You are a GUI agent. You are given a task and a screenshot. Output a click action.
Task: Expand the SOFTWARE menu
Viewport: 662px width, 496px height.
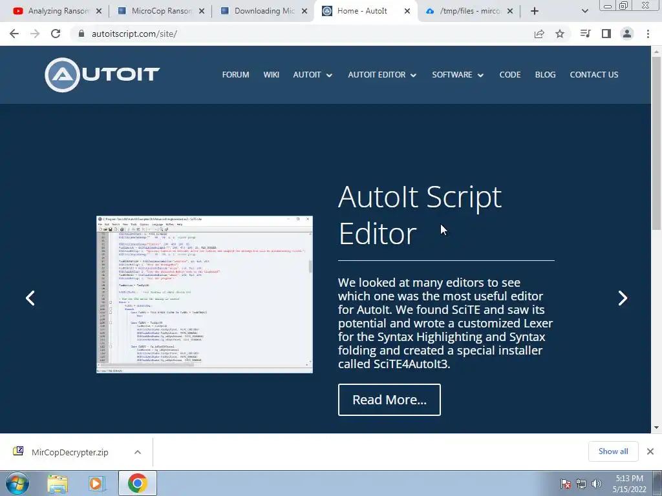[x=458, y=75]
